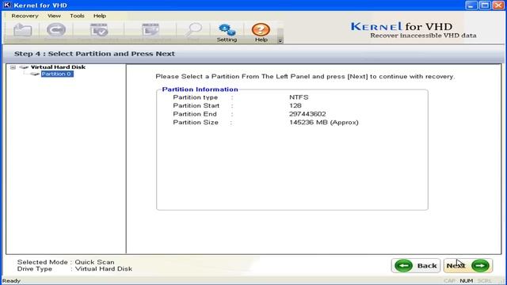The image size is (507, 285).
Task: Click the Quick Scan selected mode text
Action: (94, 262)
